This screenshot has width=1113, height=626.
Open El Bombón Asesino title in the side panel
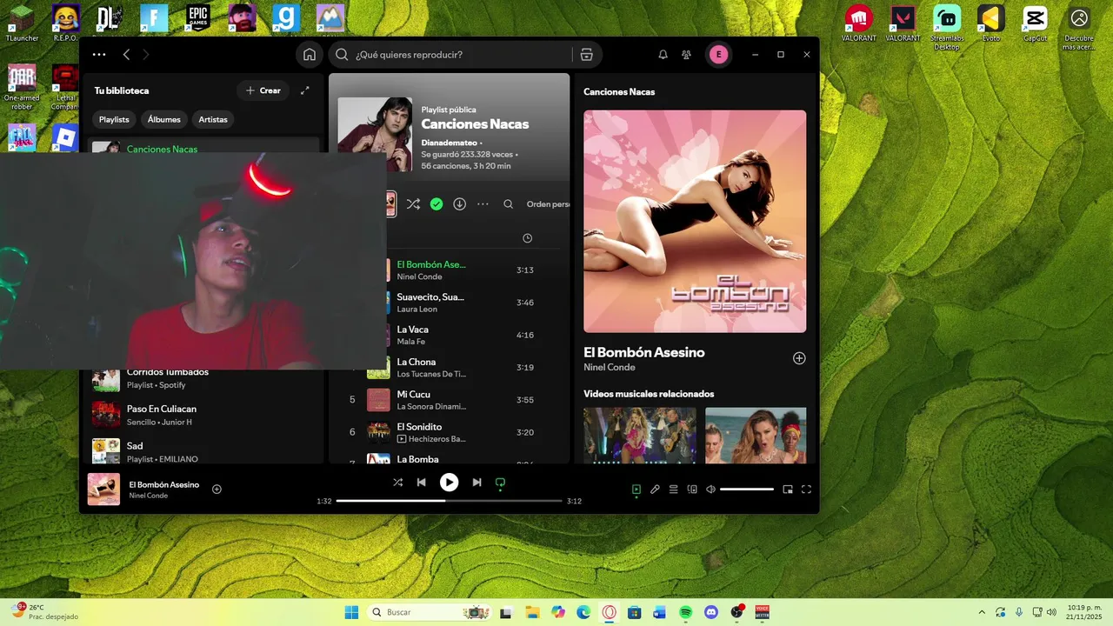point(644,352)
